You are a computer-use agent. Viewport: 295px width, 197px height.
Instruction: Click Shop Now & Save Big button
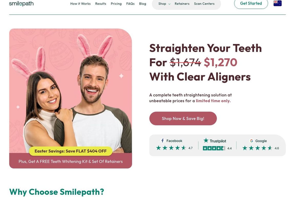pyautogui.click(x=183, y=119)
